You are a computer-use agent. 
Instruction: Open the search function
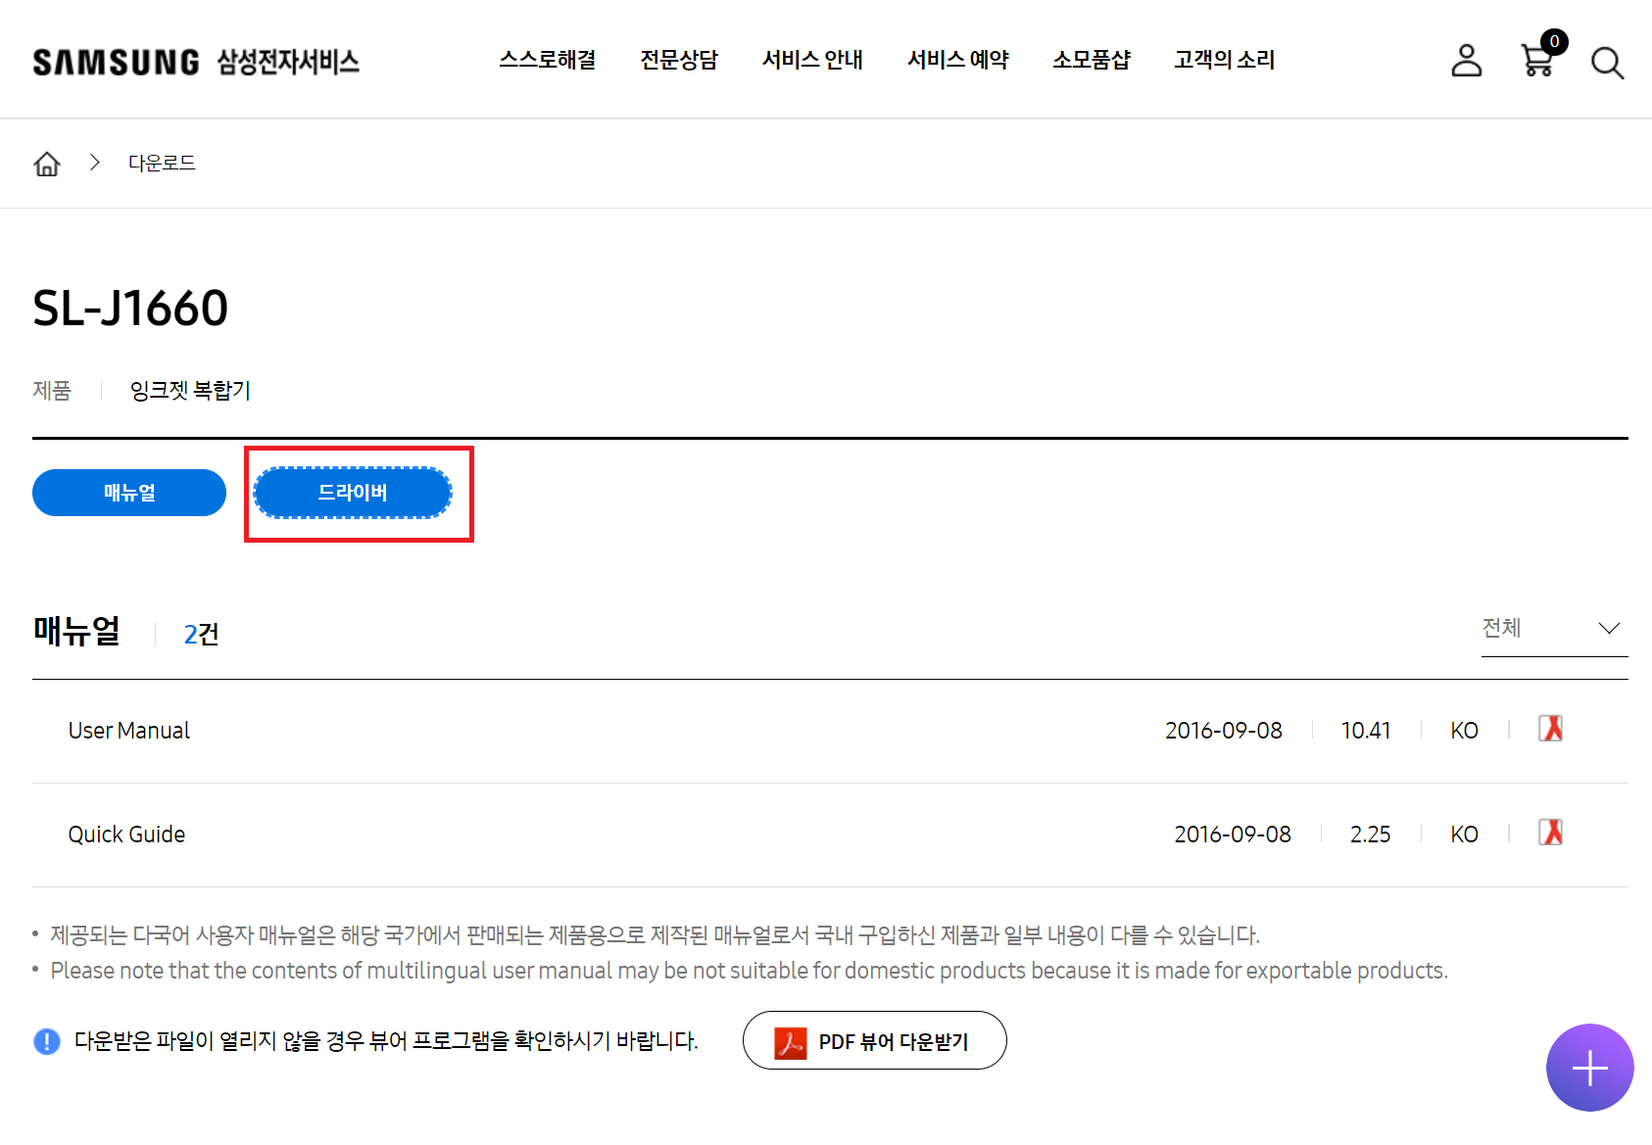click(1607, 62)
